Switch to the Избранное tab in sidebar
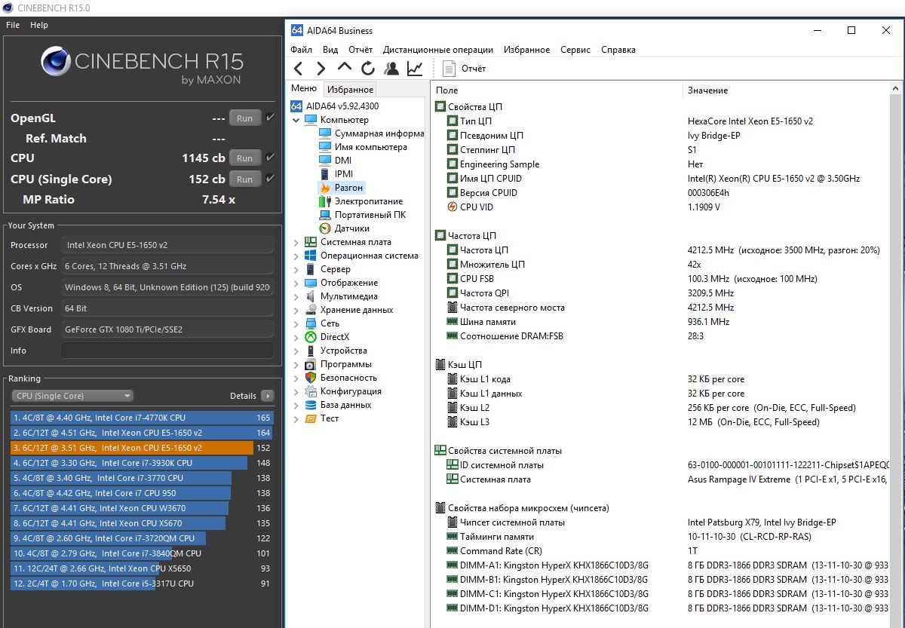905x628 pixels. click(x=350, y=90)
